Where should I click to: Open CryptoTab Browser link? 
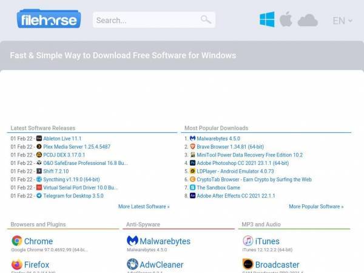click(254, 180)
